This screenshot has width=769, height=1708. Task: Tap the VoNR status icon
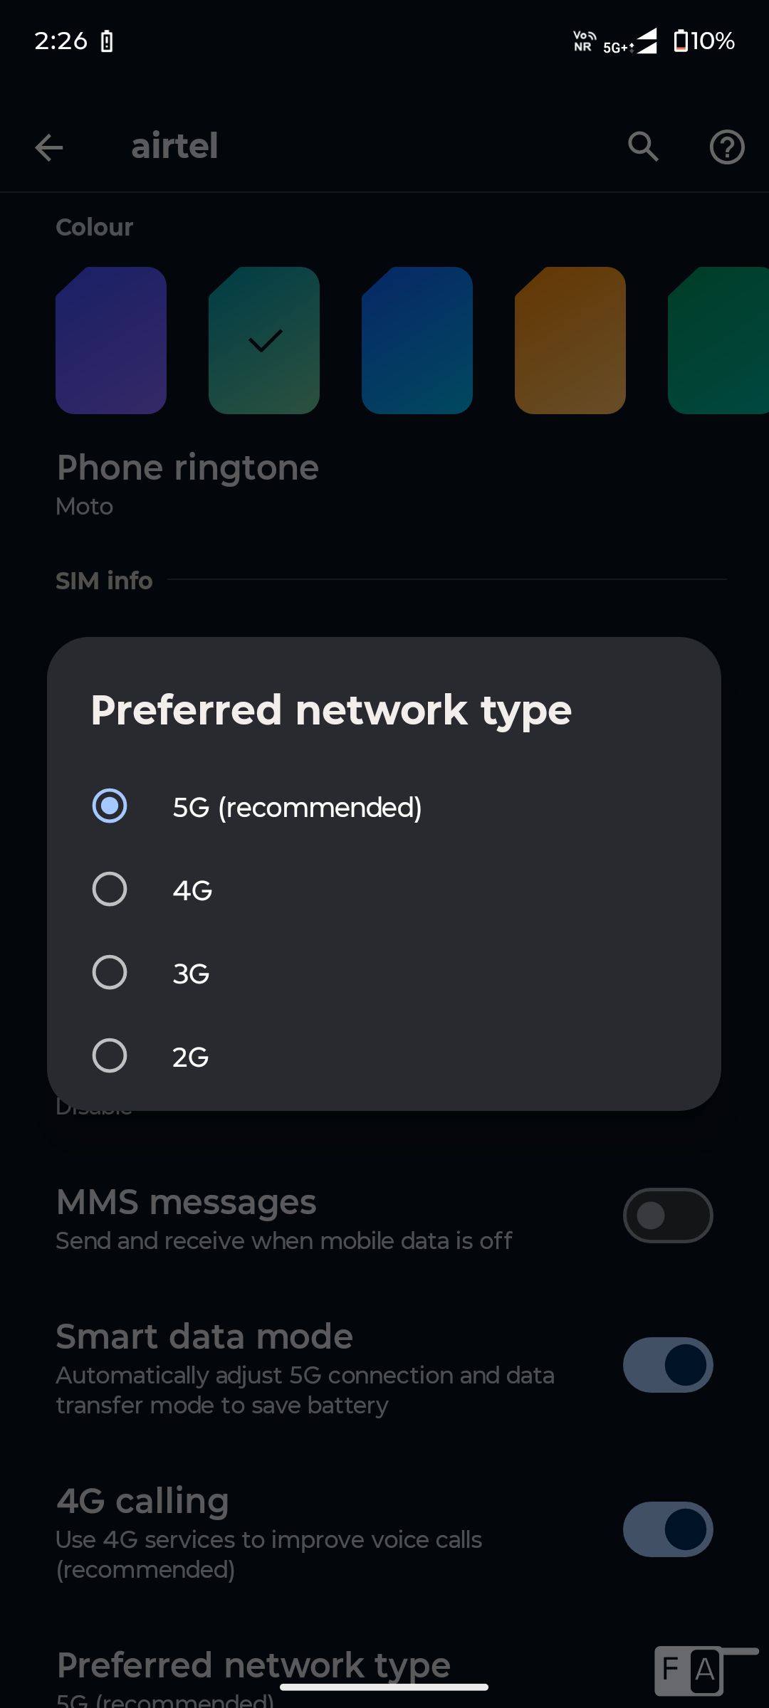(584, 41)
